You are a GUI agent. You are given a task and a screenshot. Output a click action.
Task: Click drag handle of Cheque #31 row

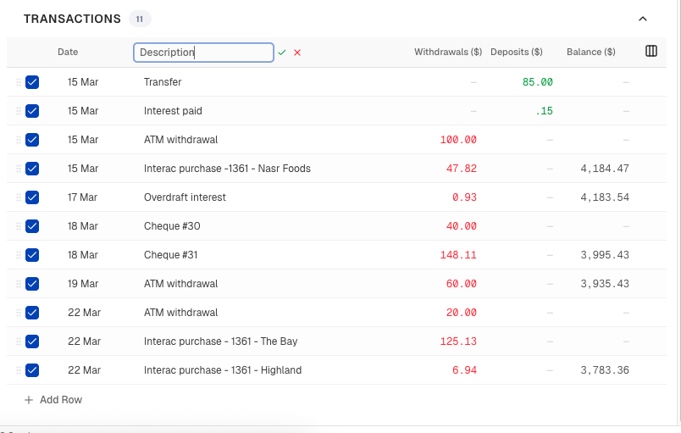tap(18, 255)
